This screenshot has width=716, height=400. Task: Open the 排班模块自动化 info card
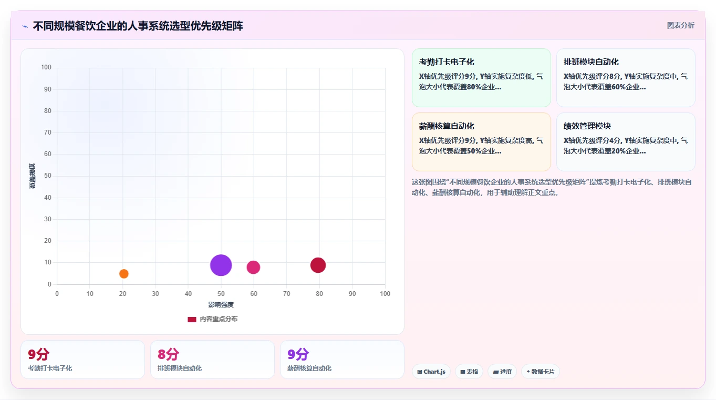[626, 78]
